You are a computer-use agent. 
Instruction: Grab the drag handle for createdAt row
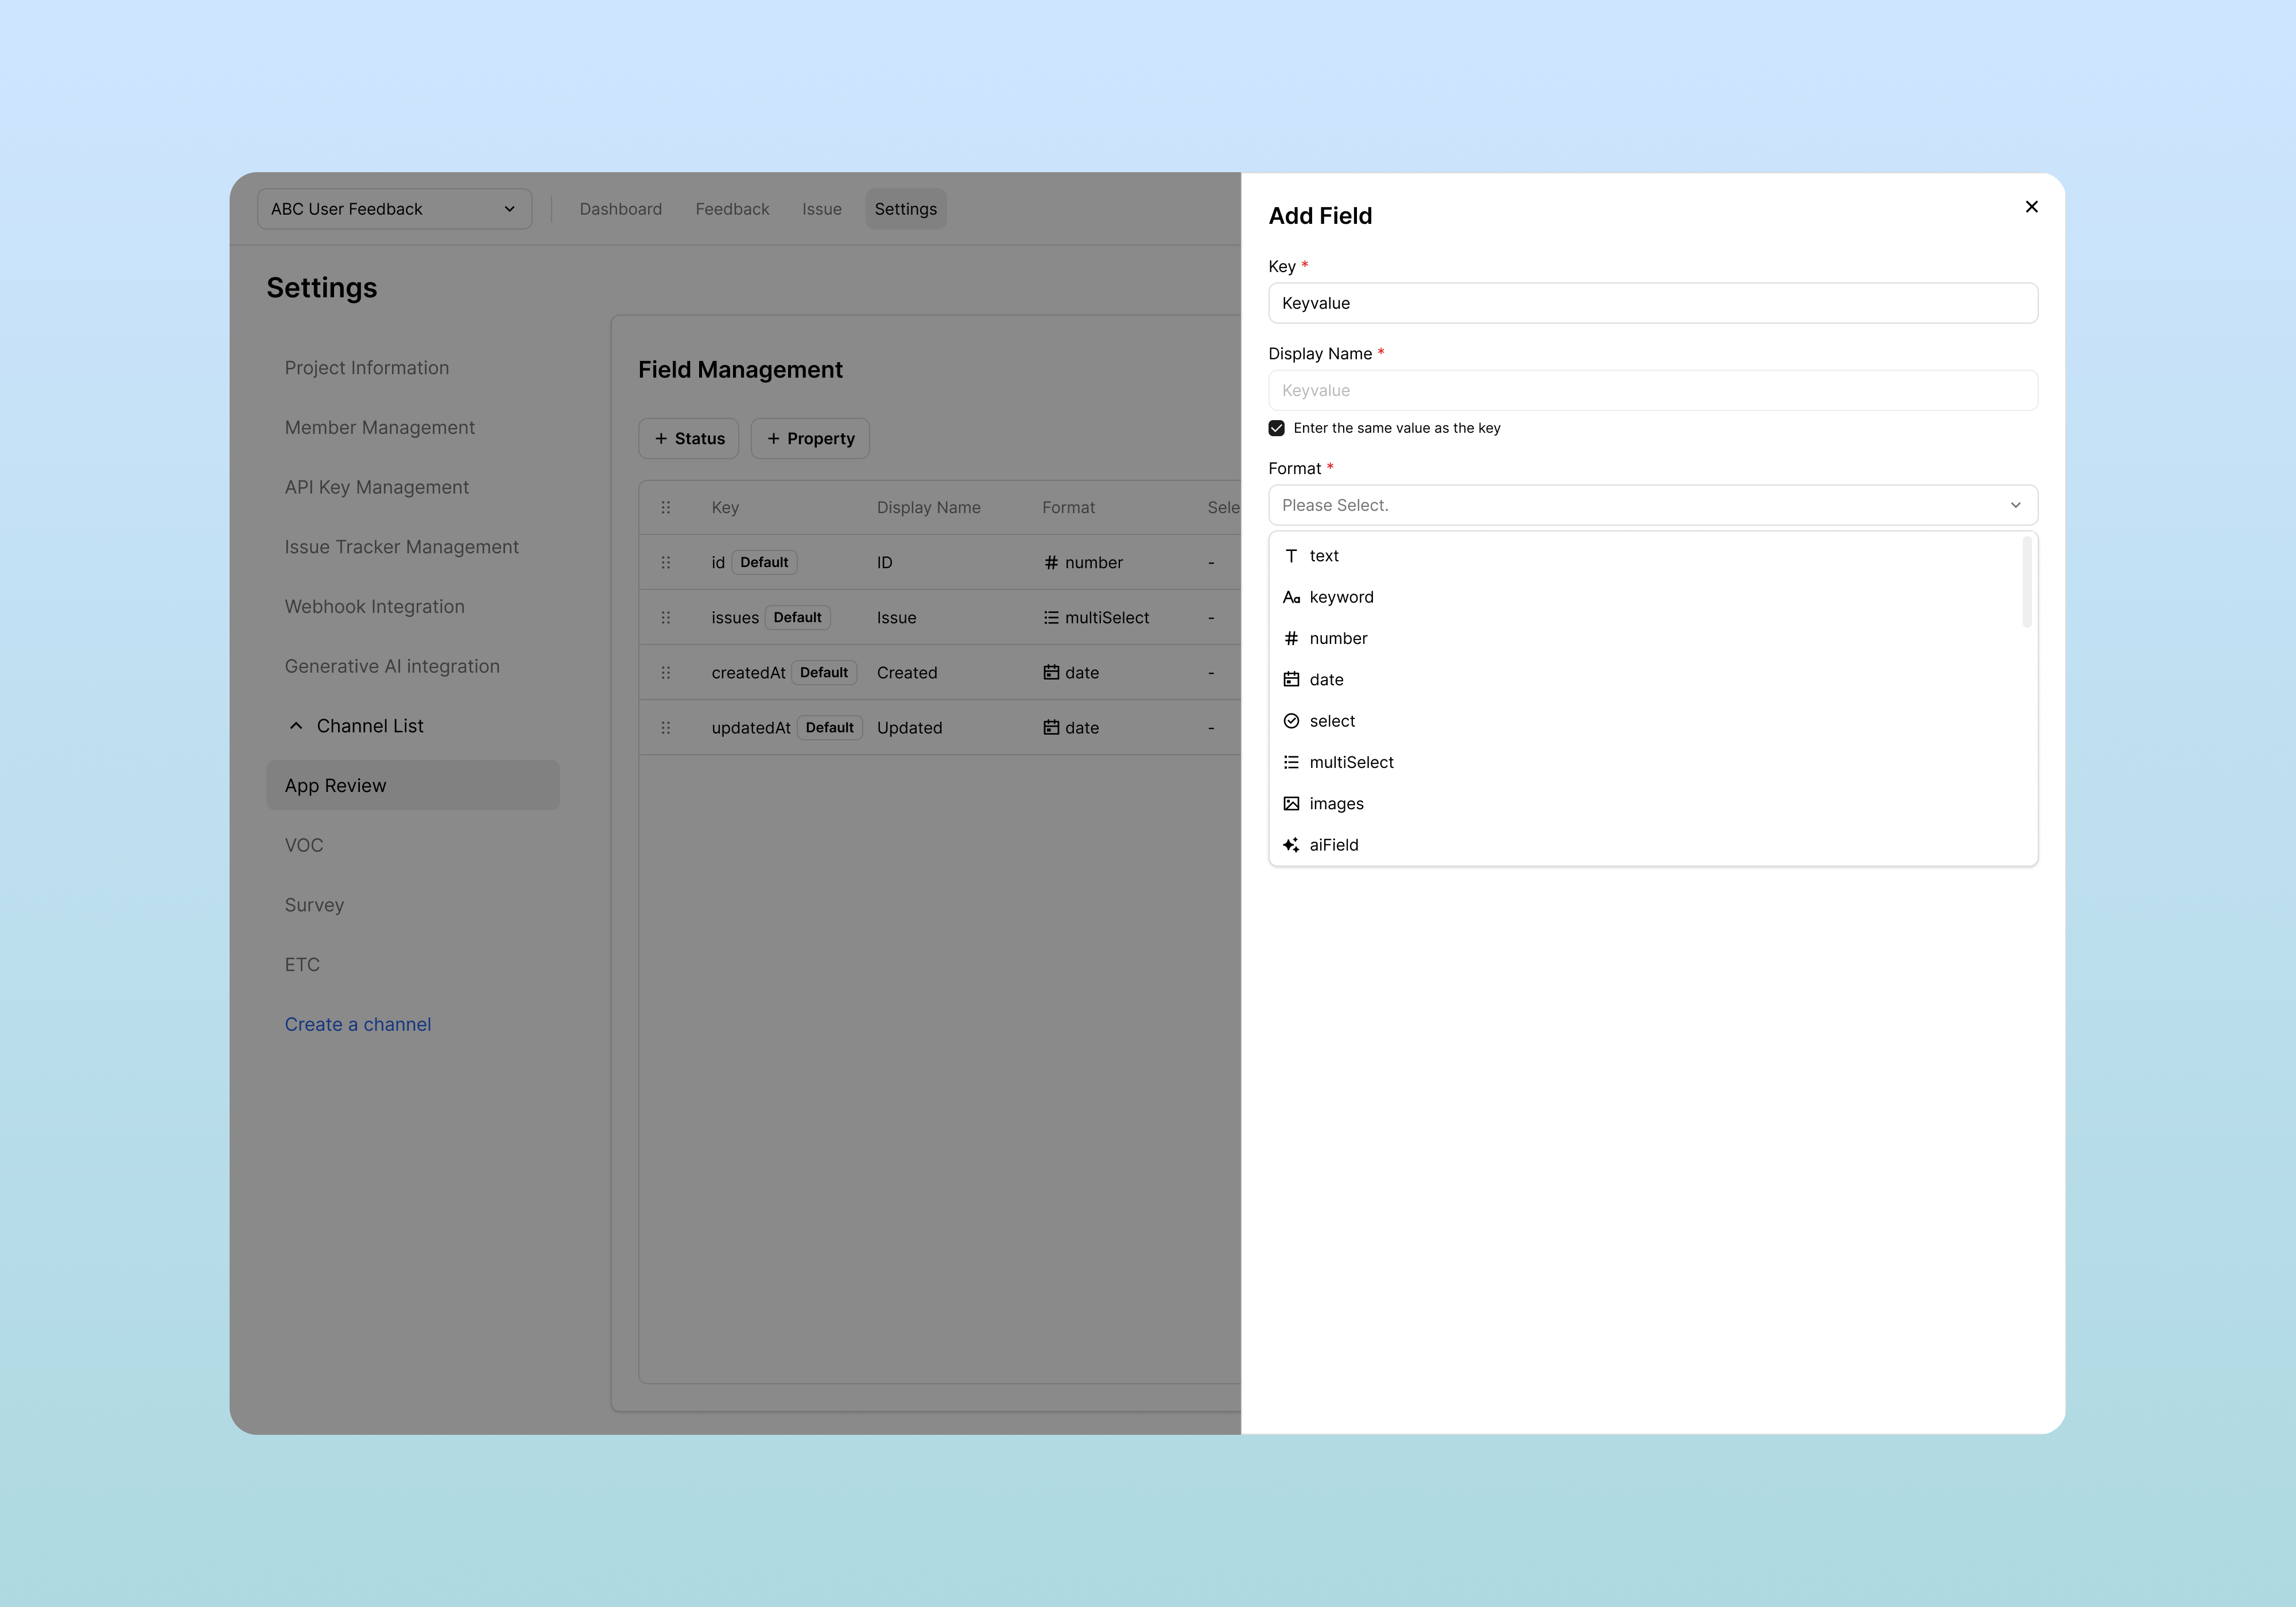point(666,673)
